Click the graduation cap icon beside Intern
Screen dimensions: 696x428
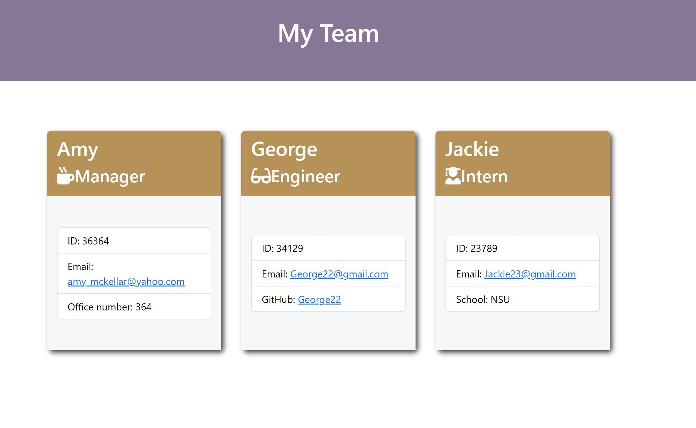(x=453, y=176)
